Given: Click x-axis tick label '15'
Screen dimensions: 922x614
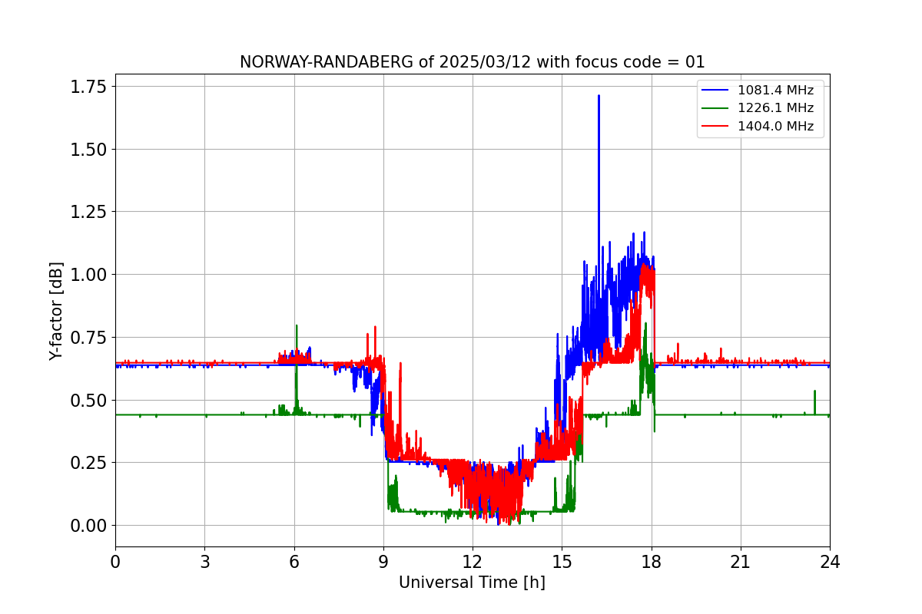Looking at the screenshot, I should [x=562, y=561].
